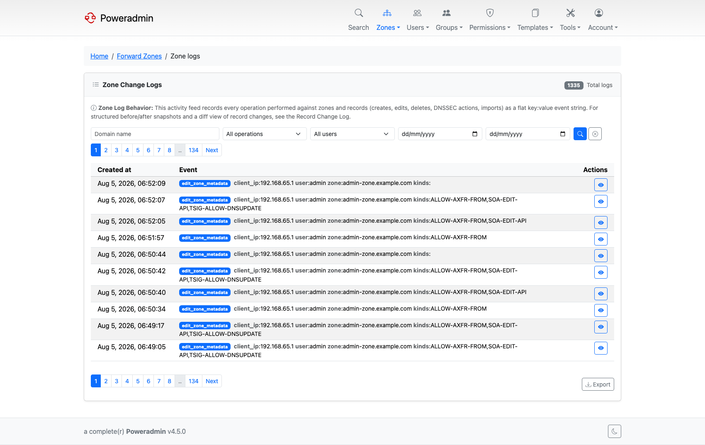705x445 pixels.
Task: Click the Tools wrench icon in navbar
Action: 571,13
